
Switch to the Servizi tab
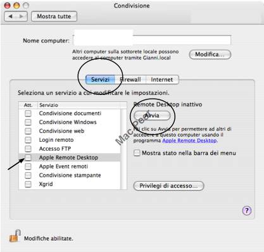[100, 80]
